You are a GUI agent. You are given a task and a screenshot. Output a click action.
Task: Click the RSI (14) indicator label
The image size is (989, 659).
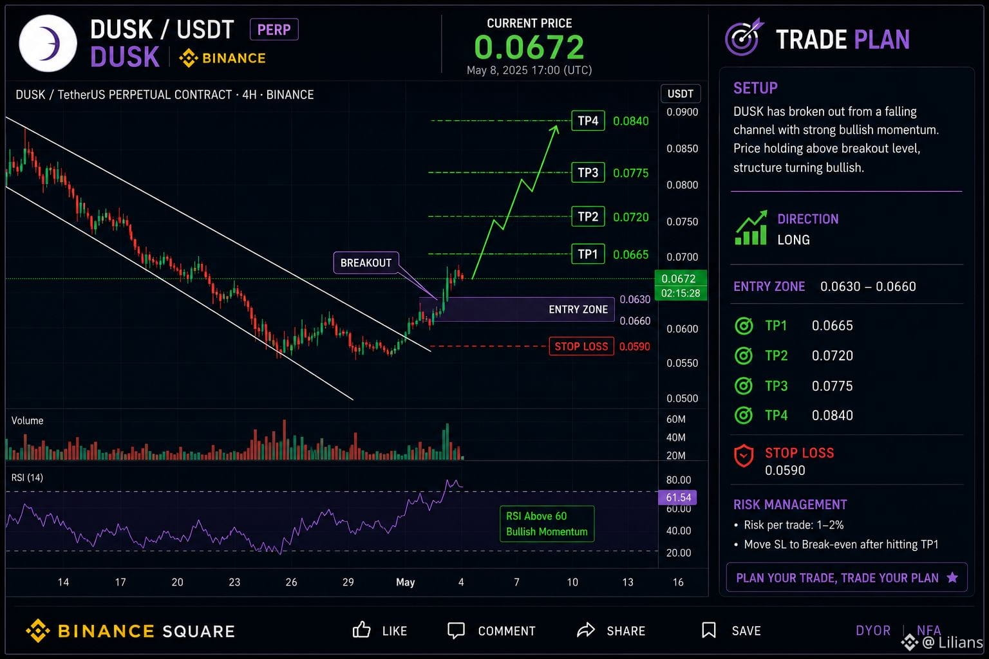tap(28, 478)
